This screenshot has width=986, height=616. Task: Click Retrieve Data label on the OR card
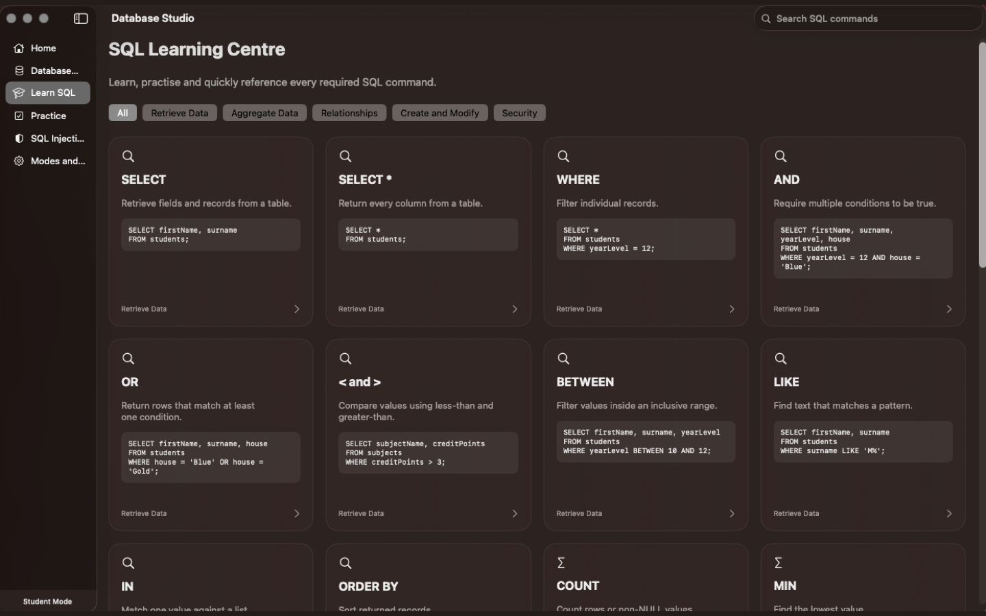[x=144, y=513]
